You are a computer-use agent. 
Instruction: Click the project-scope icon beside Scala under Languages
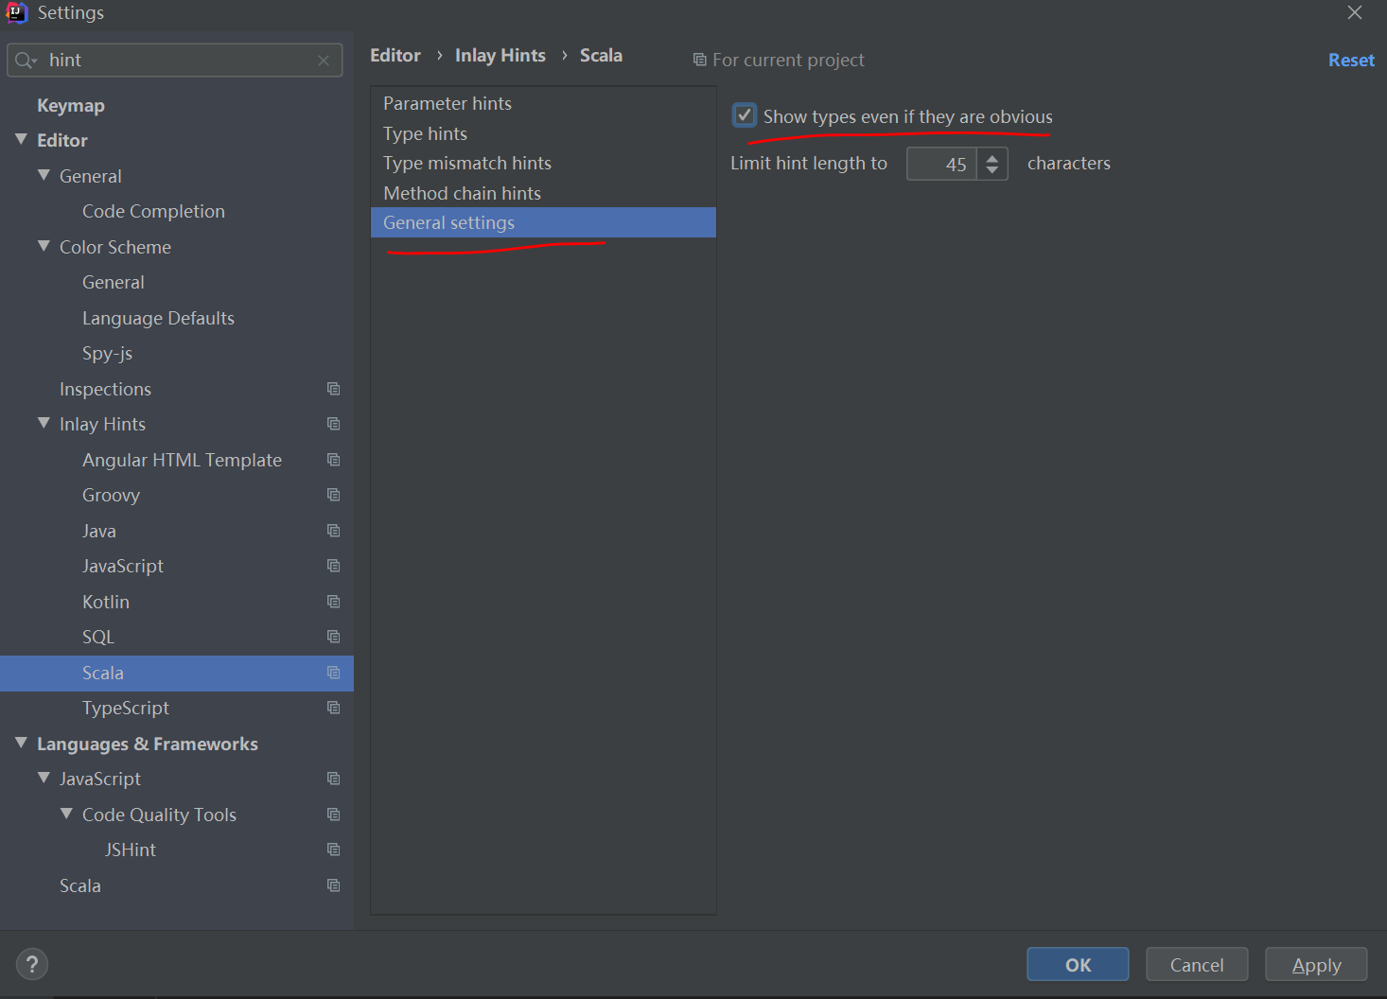coord(334,885)
